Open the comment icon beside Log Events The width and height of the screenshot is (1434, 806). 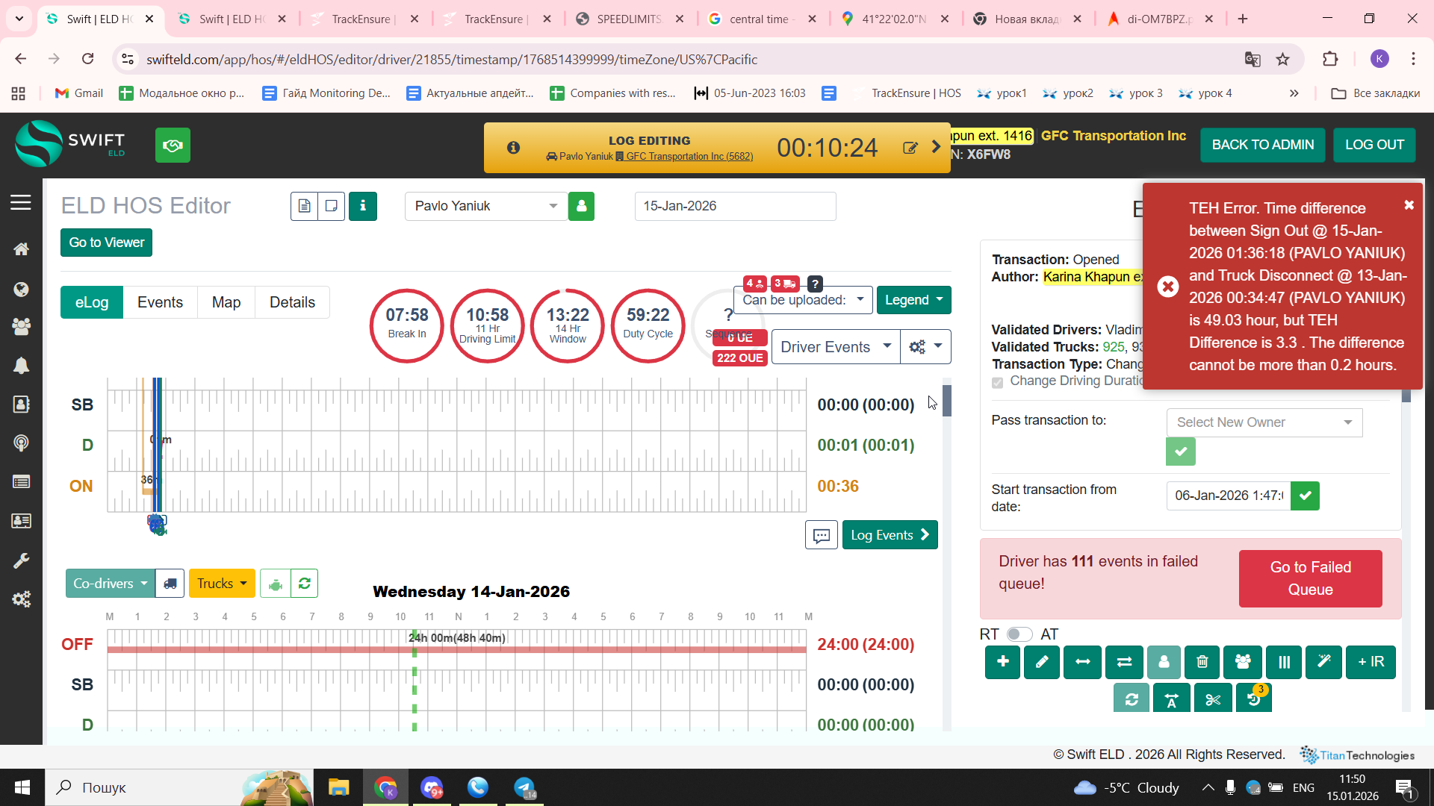(821, 535)
